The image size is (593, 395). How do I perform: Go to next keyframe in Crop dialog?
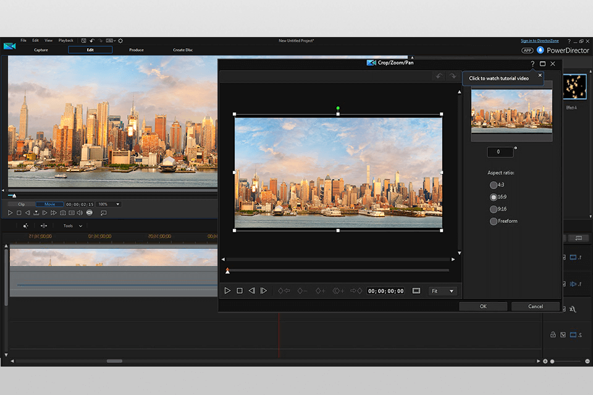click(x=356, y=291)
